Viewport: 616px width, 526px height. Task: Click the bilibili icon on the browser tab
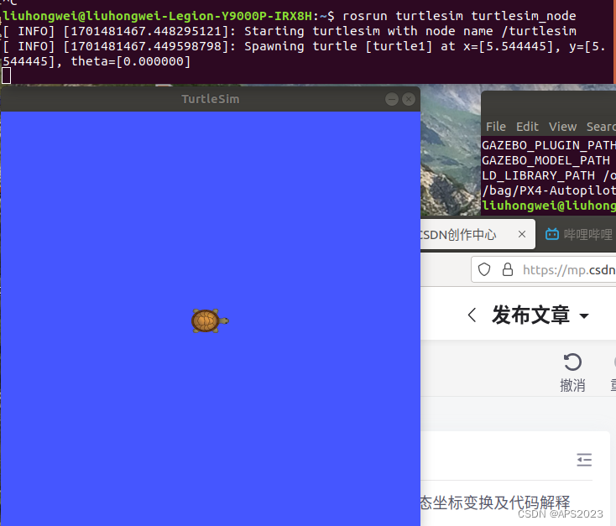pos(552,234)
